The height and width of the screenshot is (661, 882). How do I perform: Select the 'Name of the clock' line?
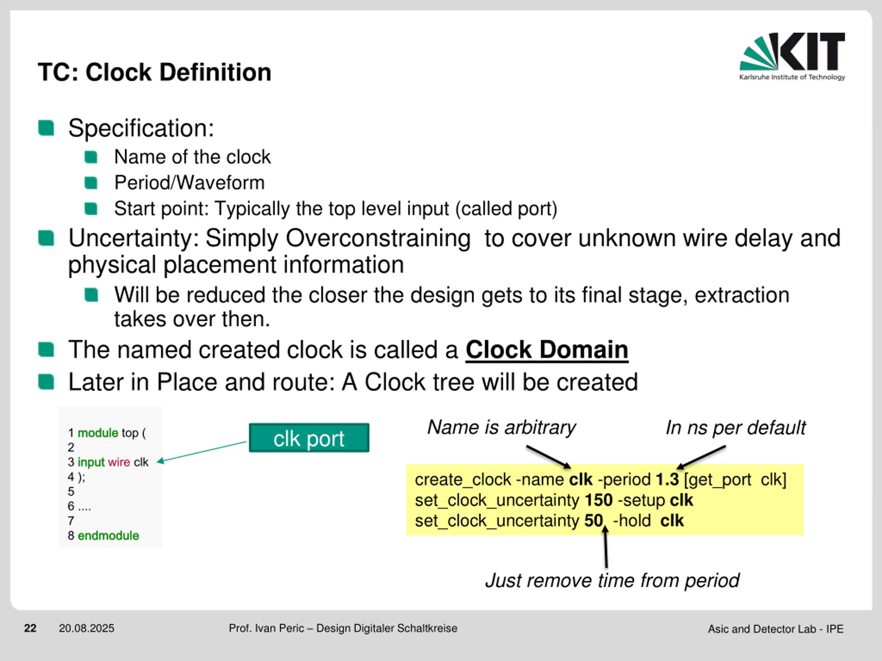[192, 157]
